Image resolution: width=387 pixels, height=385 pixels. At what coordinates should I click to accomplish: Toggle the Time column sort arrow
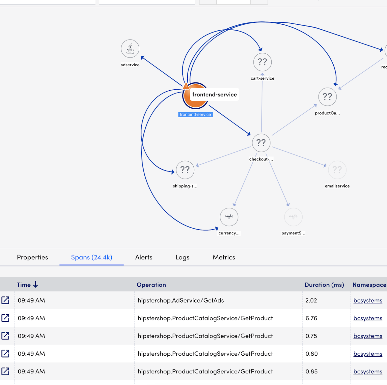tap(36, 284)
